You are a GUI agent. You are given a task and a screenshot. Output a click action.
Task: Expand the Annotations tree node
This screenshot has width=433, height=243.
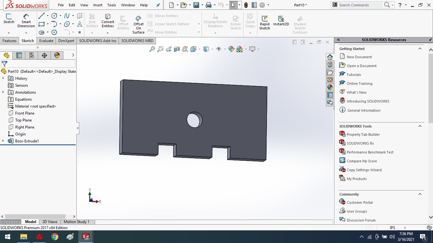(x=3, y=92)
